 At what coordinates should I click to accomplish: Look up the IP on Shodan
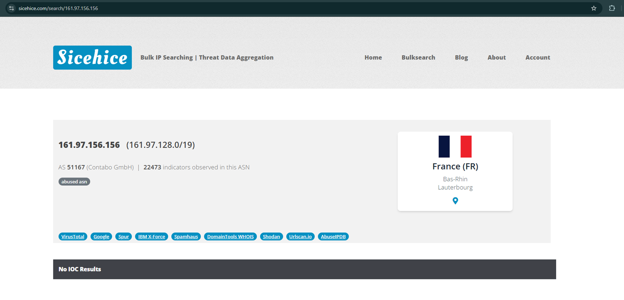pyautogui.click(x=271, y=237)
